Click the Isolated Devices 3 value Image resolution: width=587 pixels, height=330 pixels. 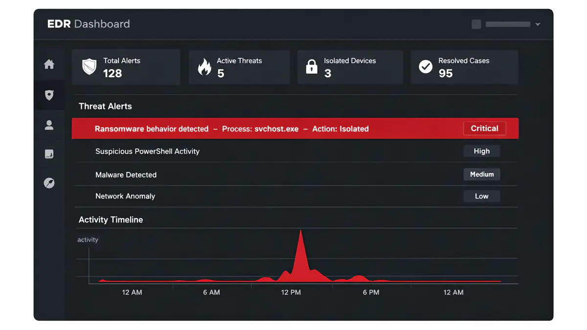(x=328, y=73)
